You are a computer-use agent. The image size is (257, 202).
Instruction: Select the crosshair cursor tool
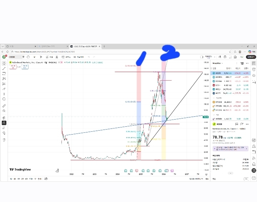4,63
